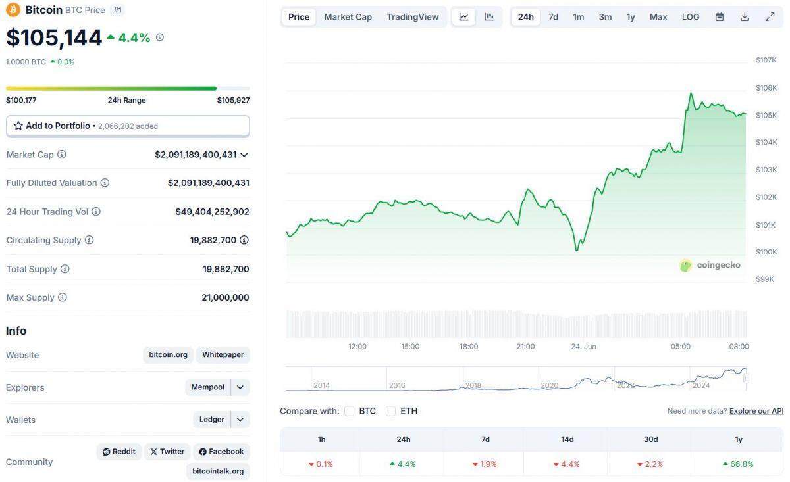Click the #1 rank badge
The width and height of the screenshot is (790, 482).
[117, 10]
